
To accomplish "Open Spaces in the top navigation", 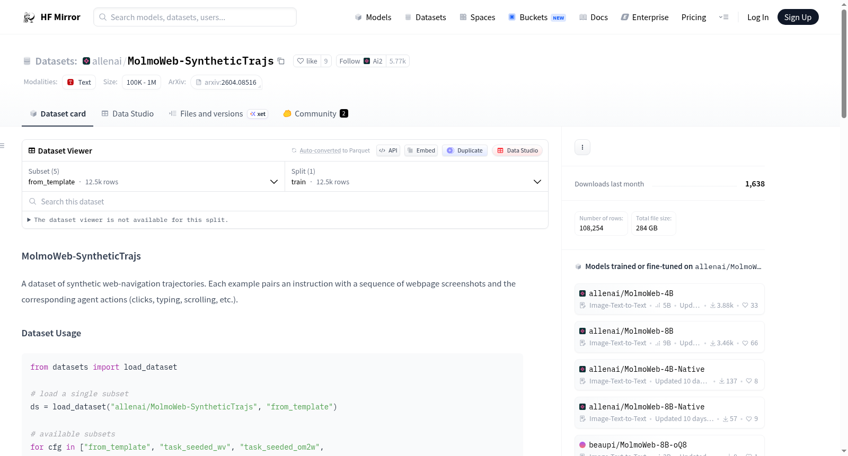I will coord(478,17).
